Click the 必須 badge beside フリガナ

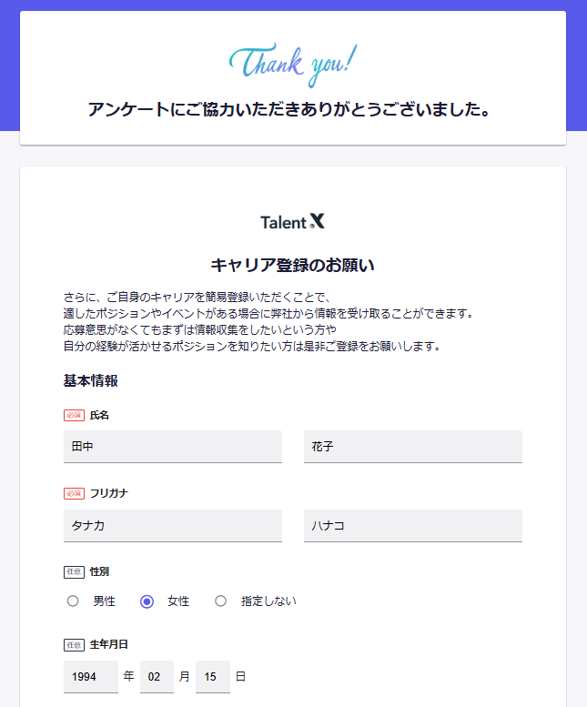coord(74,493)
